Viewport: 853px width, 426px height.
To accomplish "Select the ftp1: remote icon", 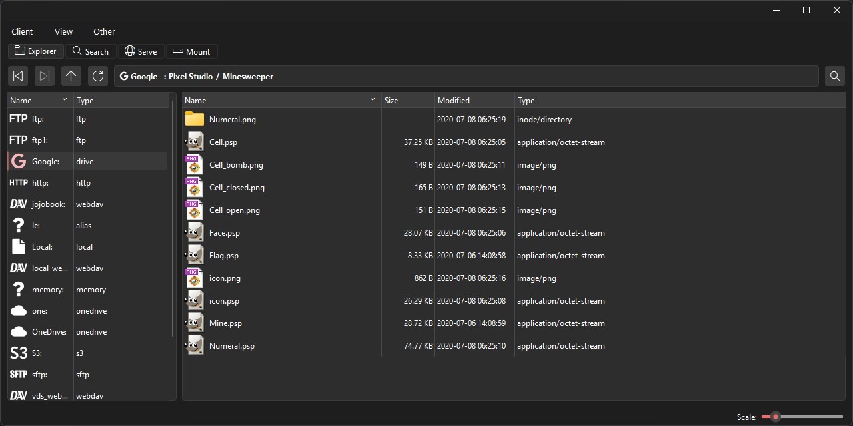I will pyautogui.click(x=19, y=140).
